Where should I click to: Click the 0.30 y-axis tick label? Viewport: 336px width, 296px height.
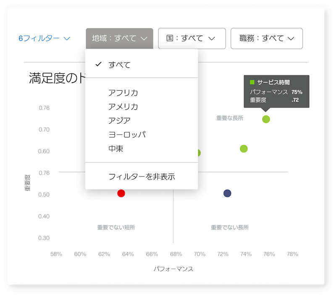click(x=44, y=238)
